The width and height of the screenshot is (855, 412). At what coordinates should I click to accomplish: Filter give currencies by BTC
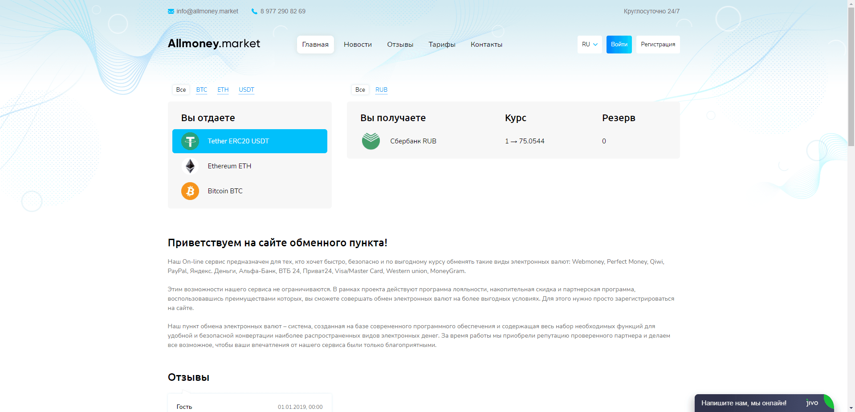pyautogui.click(x=201, y=90)
